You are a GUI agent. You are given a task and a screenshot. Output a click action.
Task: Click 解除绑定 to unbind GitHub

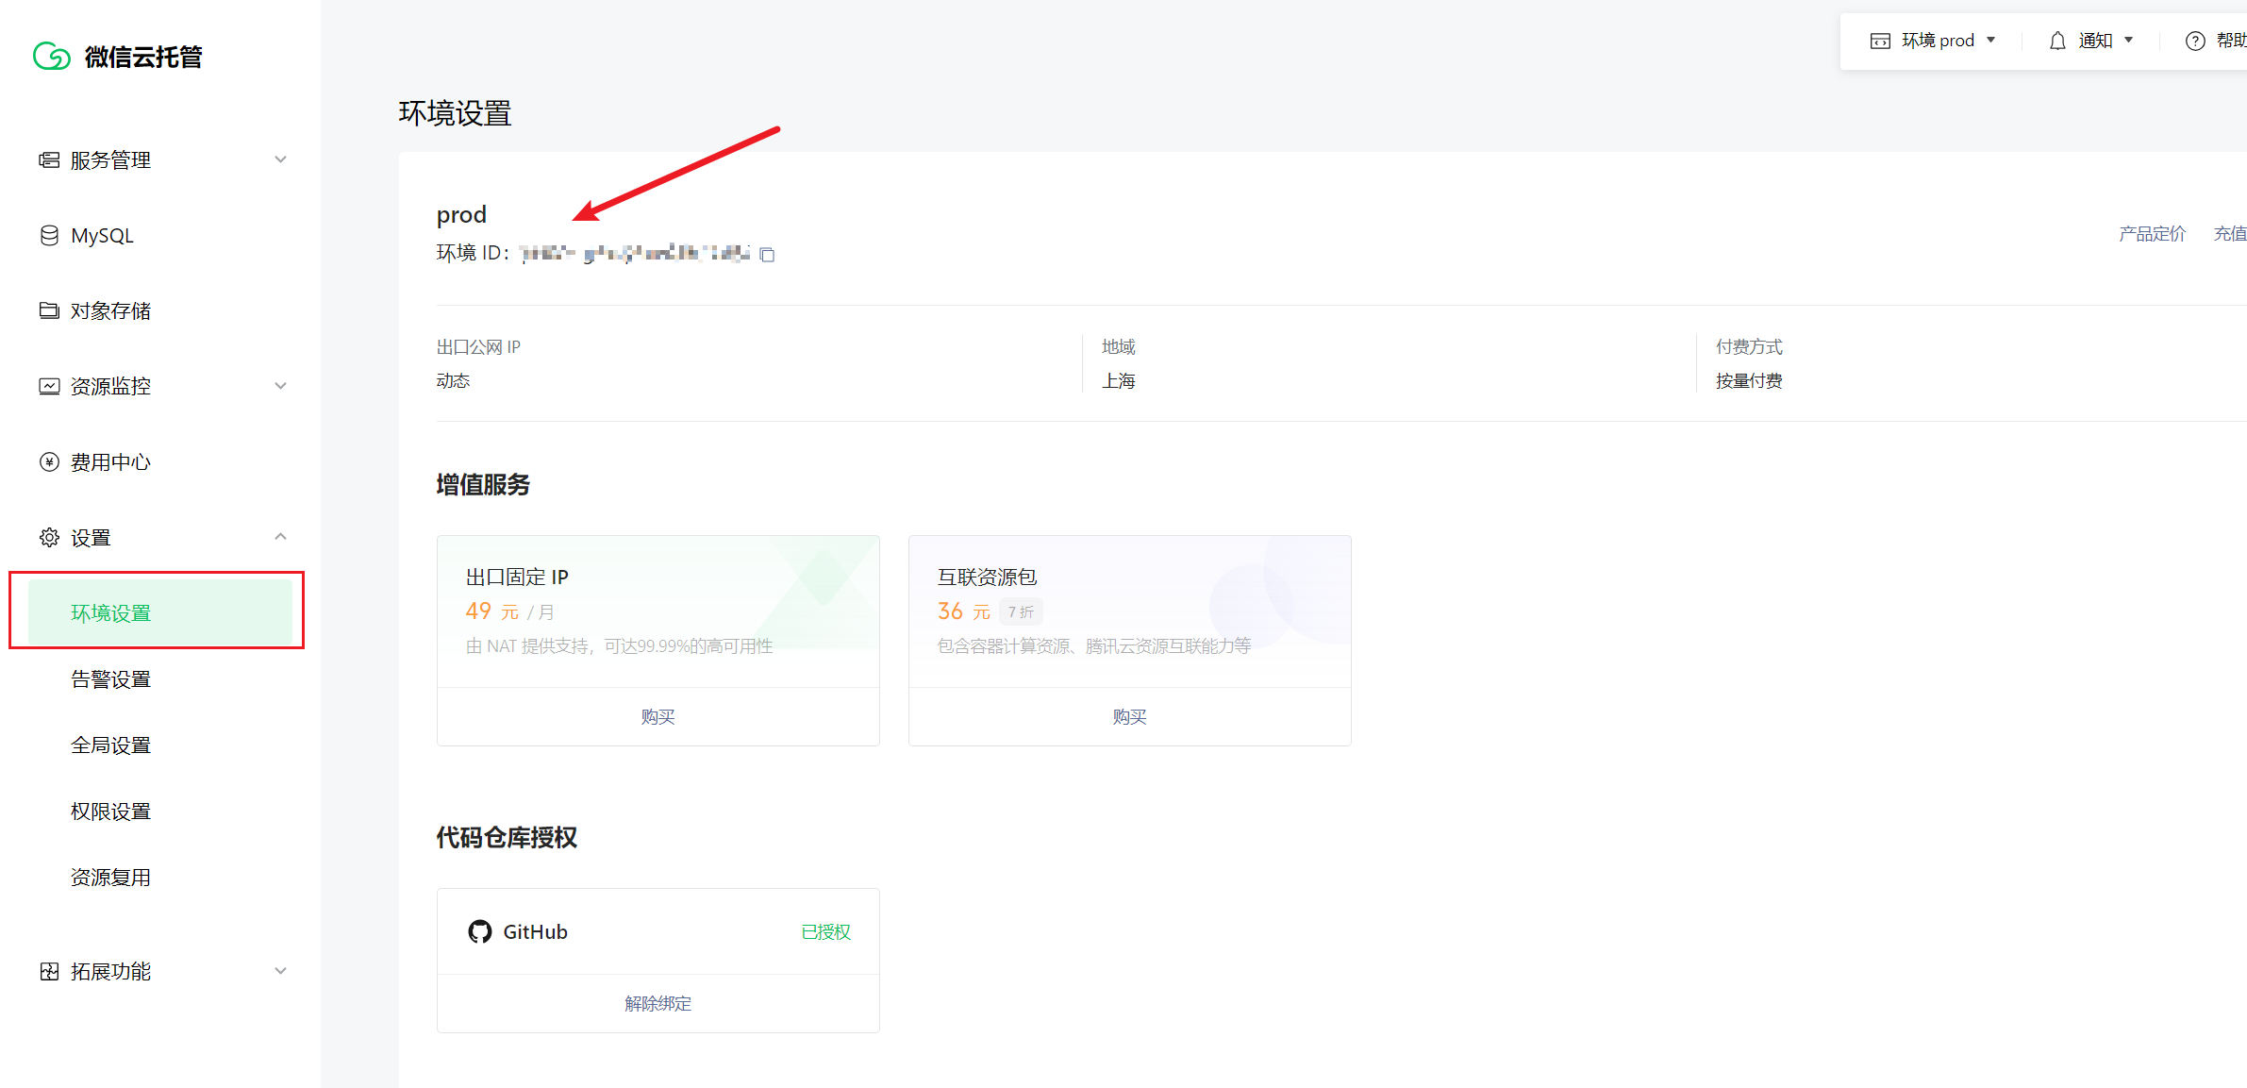(x=657, y=1003)
